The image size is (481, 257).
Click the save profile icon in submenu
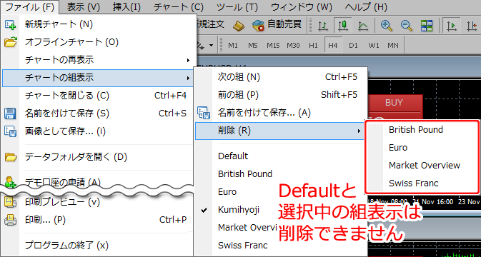click(204, 113)
